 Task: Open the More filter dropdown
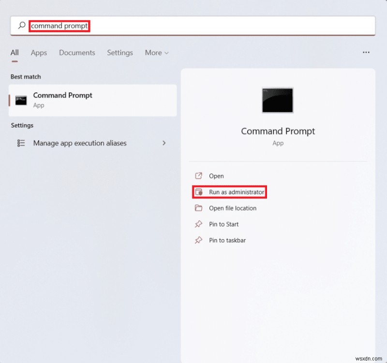tap(156, 53)
